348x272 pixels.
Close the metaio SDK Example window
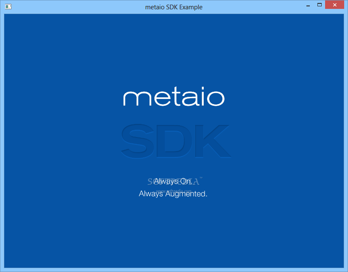pyautogui.click(x=334, y=5)
